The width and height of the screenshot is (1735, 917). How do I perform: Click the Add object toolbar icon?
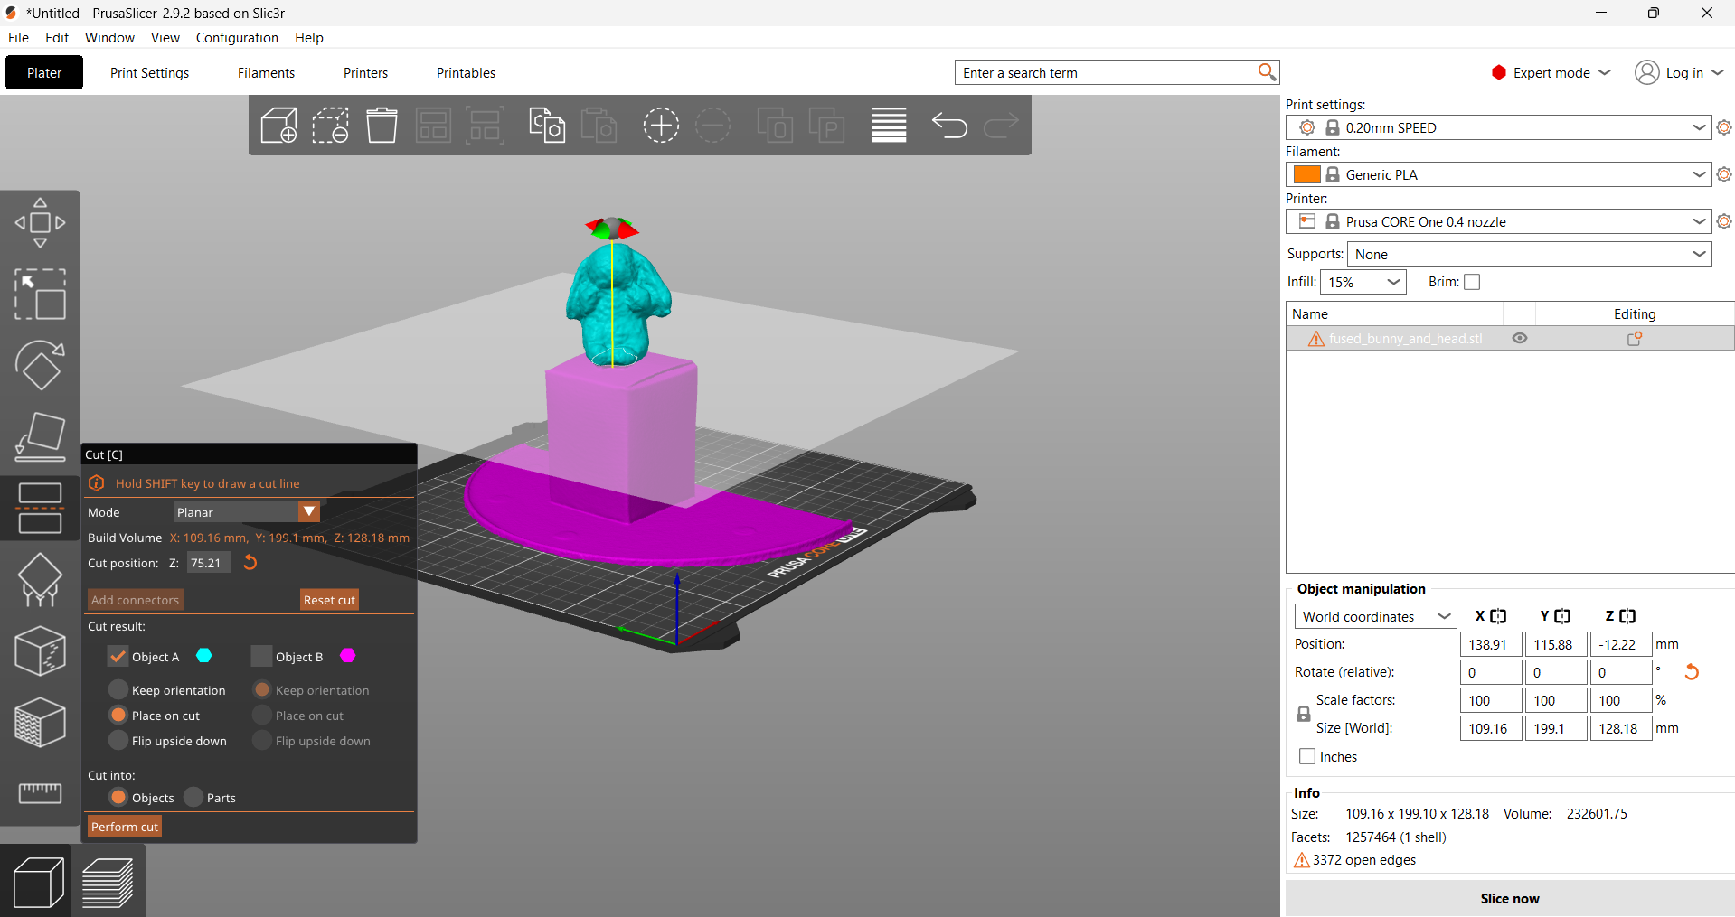pyautogui.click(x=278, y=125)
